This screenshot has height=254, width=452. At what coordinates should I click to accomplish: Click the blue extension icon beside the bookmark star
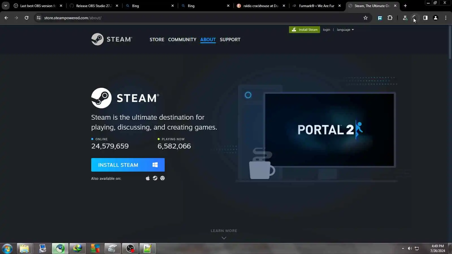[x=380, y=18]
